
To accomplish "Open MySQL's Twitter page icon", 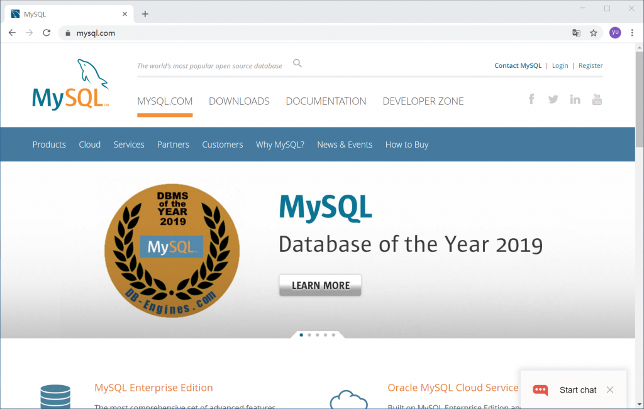I will pos(553,99).
